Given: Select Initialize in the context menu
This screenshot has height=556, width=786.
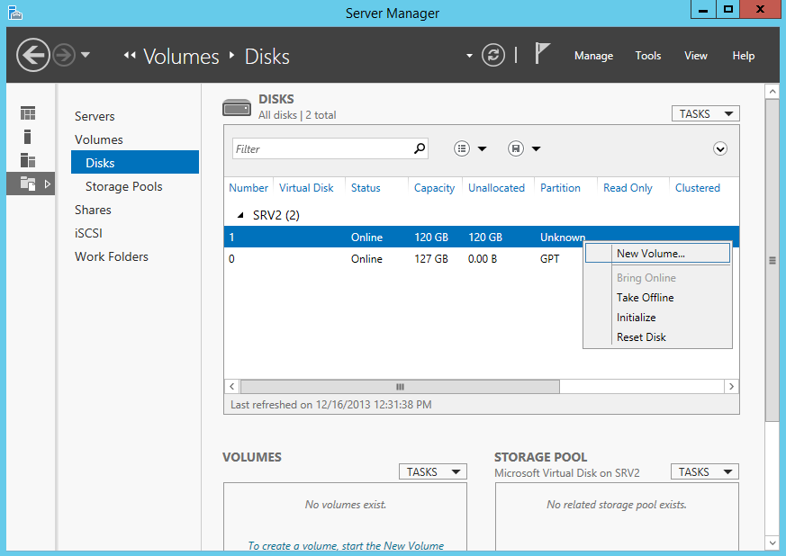Looking at the screenshot, I should (x=637, y=318).
